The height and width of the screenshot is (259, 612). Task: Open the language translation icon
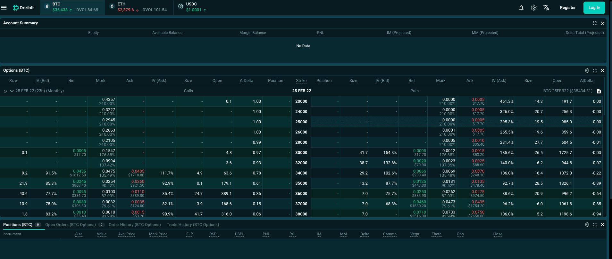[546, 8]
